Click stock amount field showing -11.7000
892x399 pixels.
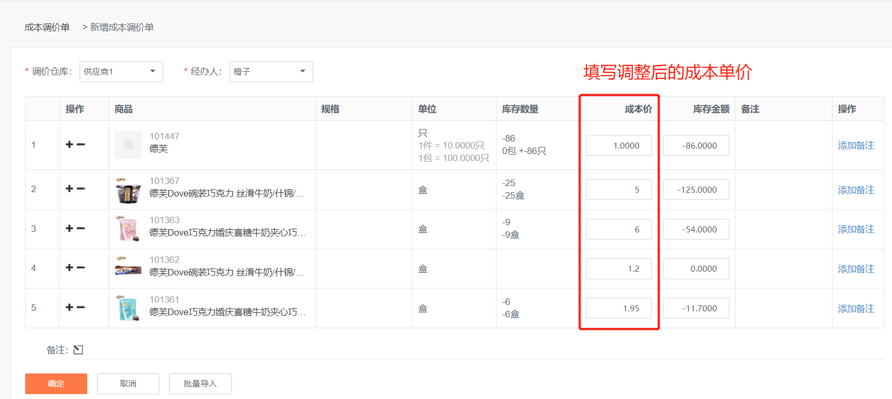pos(696,308)
